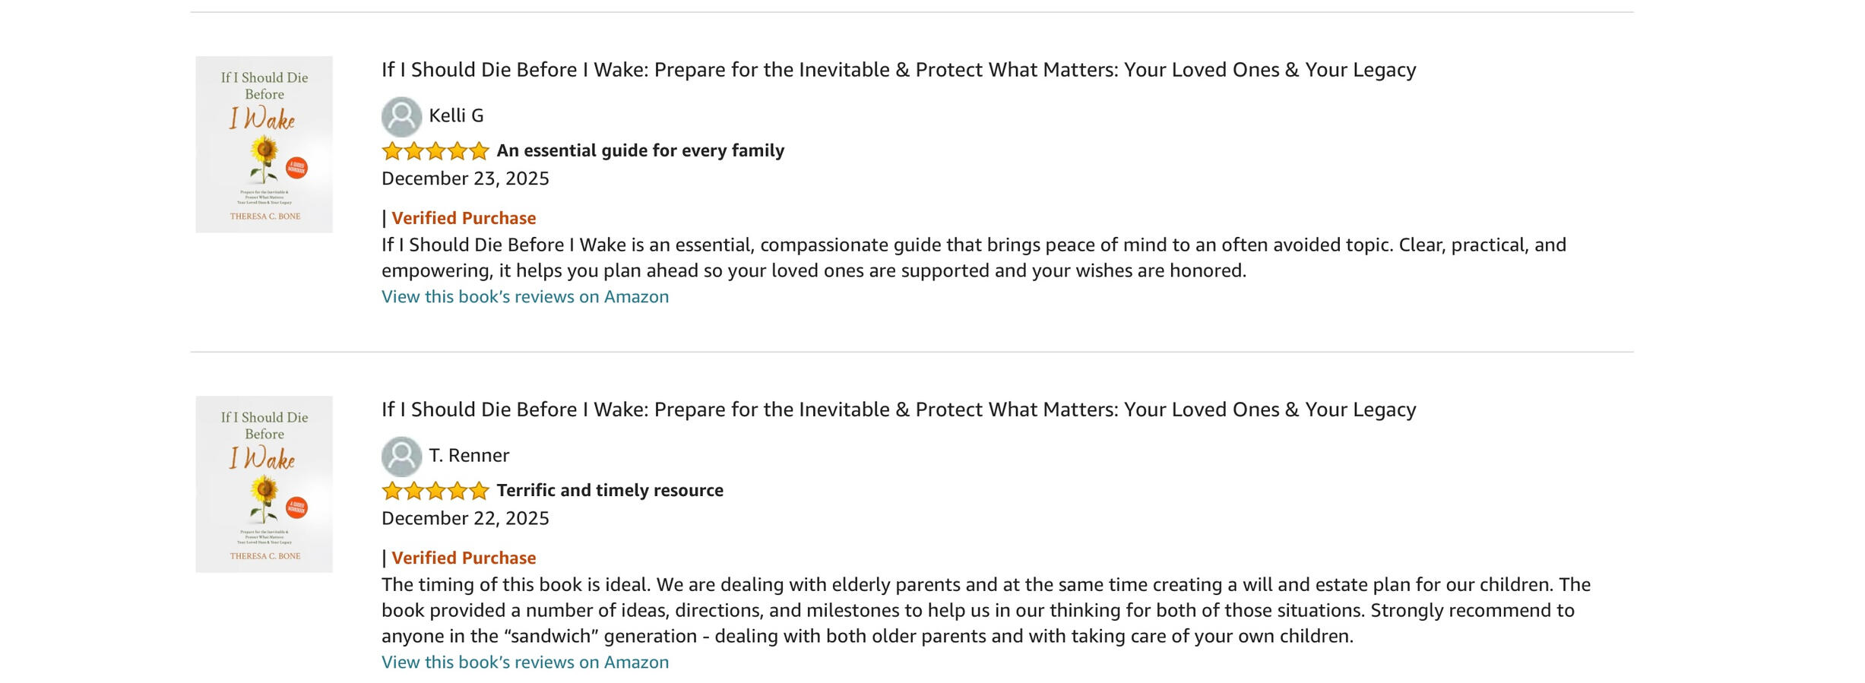Image resolution: width=1865 pixels, height=683 pixels.
Task: Click Kelli G's review text about peace of mind
Action: 973,258
